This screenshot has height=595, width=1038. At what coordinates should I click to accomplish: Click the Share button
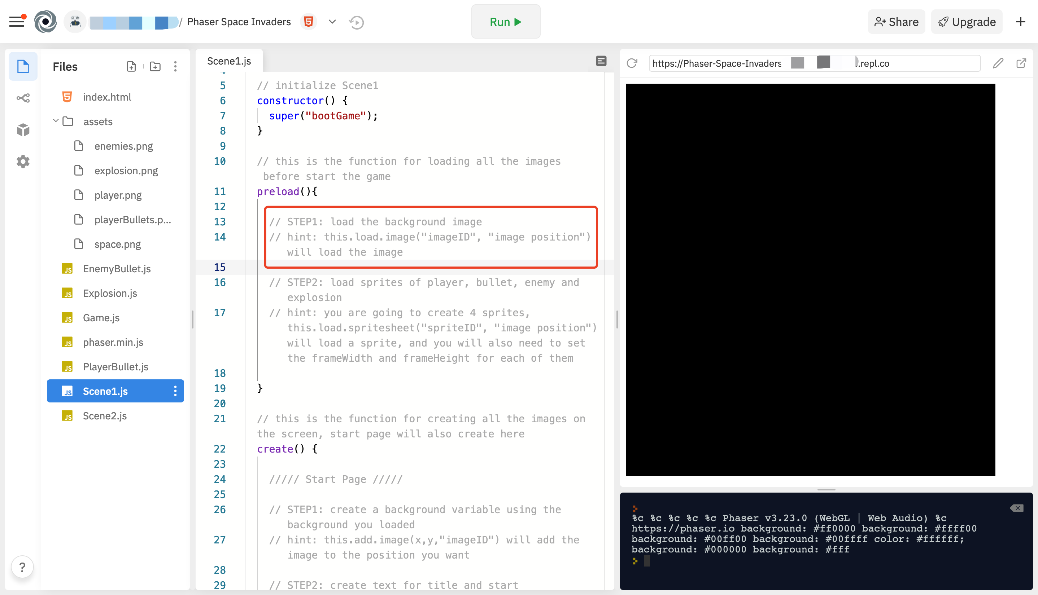(x=896, y=22)
